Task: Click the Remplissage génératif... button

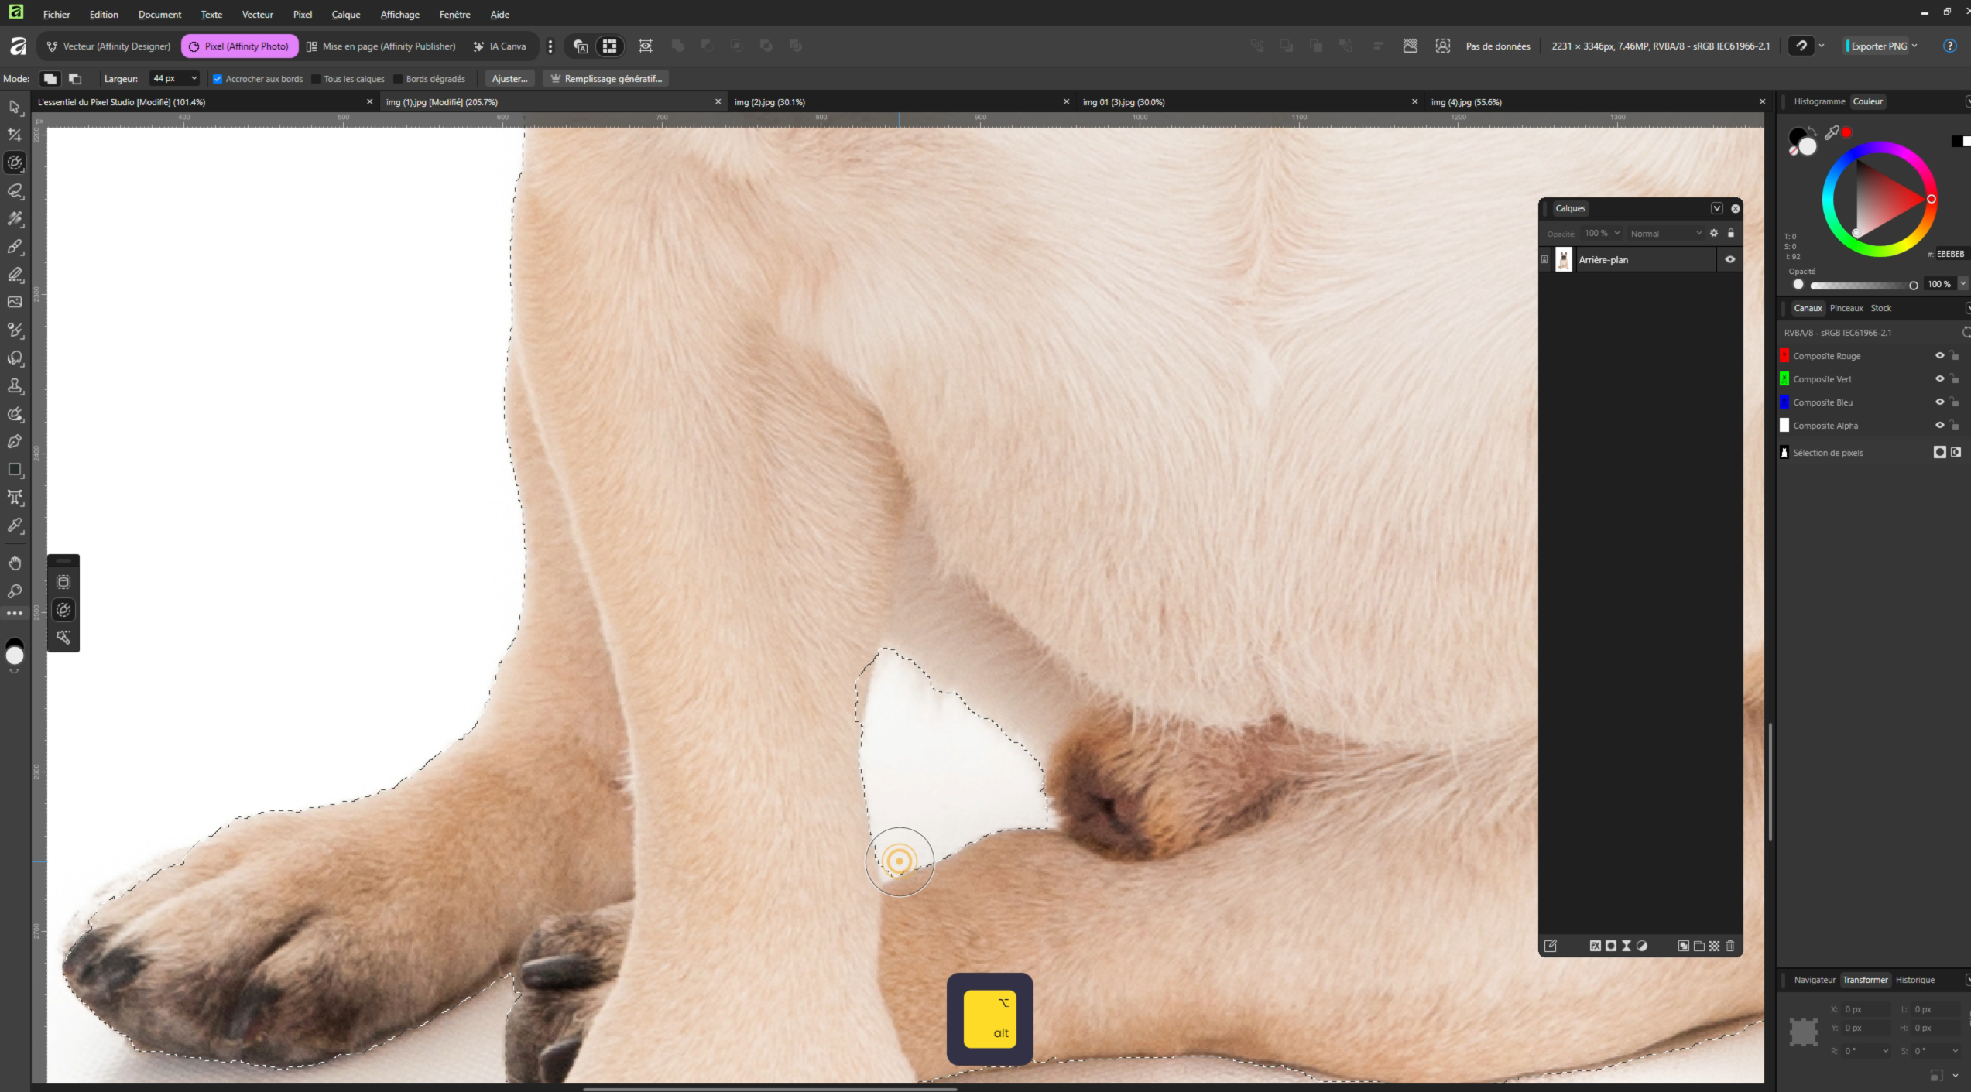Action: [605, 79]
